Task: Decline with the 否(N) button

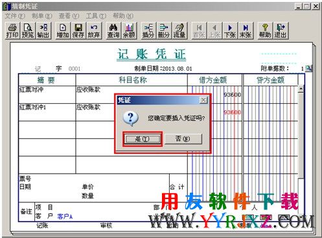Action: click(x=183, y=139)
